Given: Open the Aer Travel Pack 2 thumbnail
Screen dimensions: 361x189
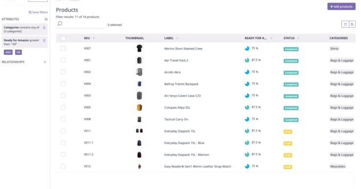Looking at the screenshot, I should click(x=139, y=60).
